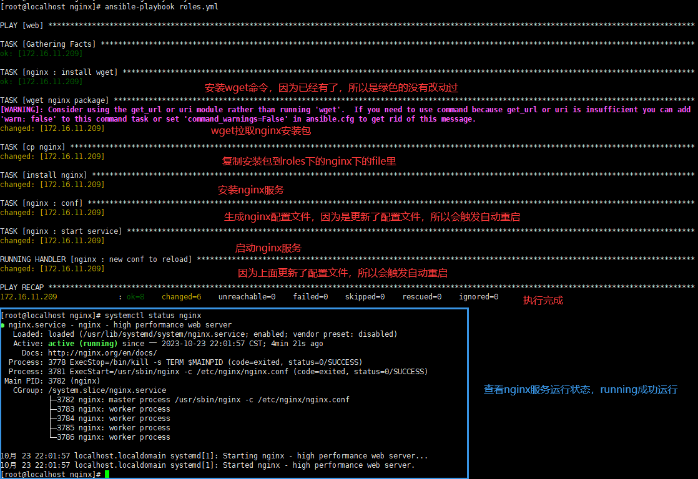Click the green status dot before nginx.service
The height and width of the screenshot is (479, 698).
pos(2,325)
